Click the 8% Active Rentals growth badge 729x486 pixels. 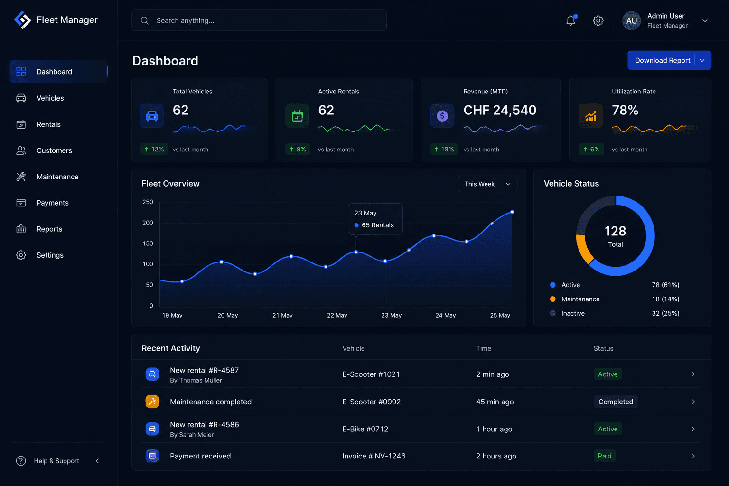(298, 149)
